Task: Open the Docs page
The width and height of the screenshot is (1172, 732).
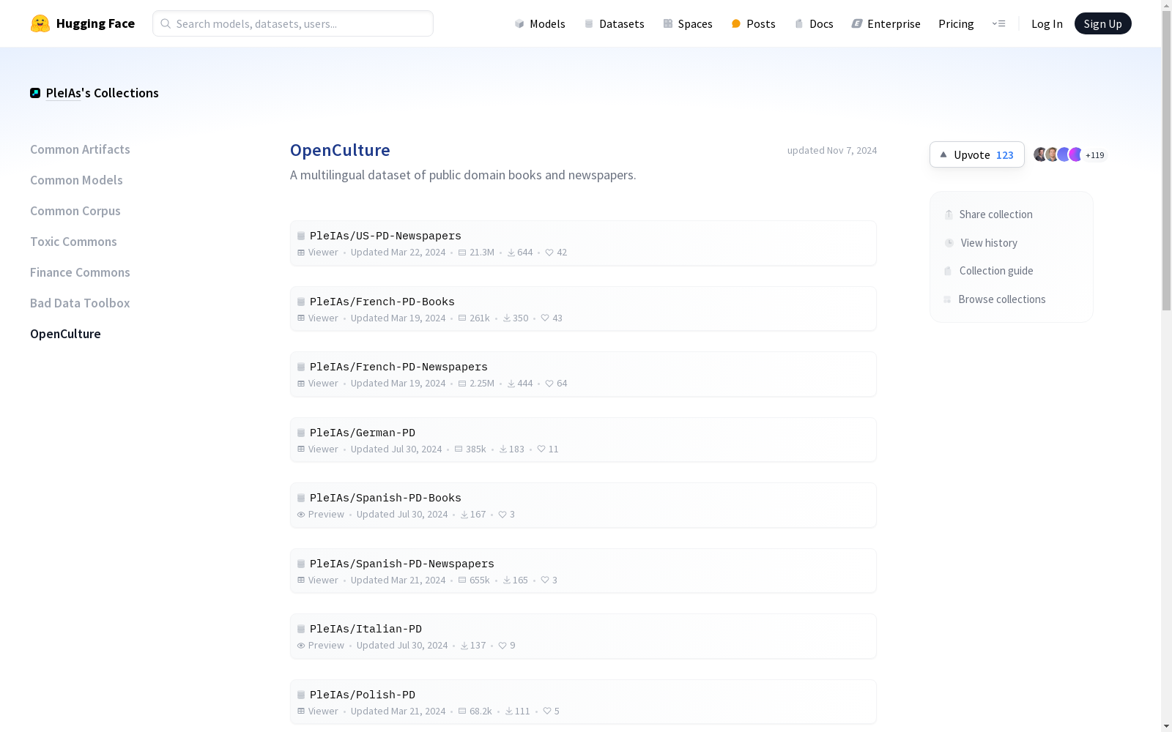Action: [x=814, y=23]
